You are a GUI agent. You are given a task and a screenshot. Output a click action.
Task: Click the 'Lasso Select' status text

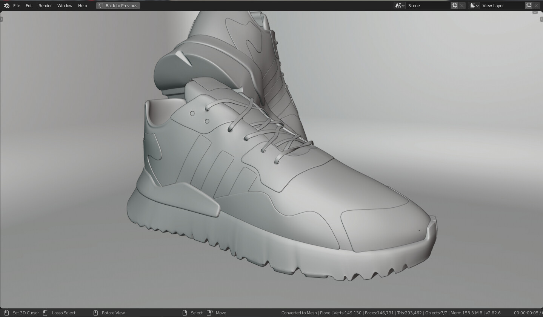(64, 313)
